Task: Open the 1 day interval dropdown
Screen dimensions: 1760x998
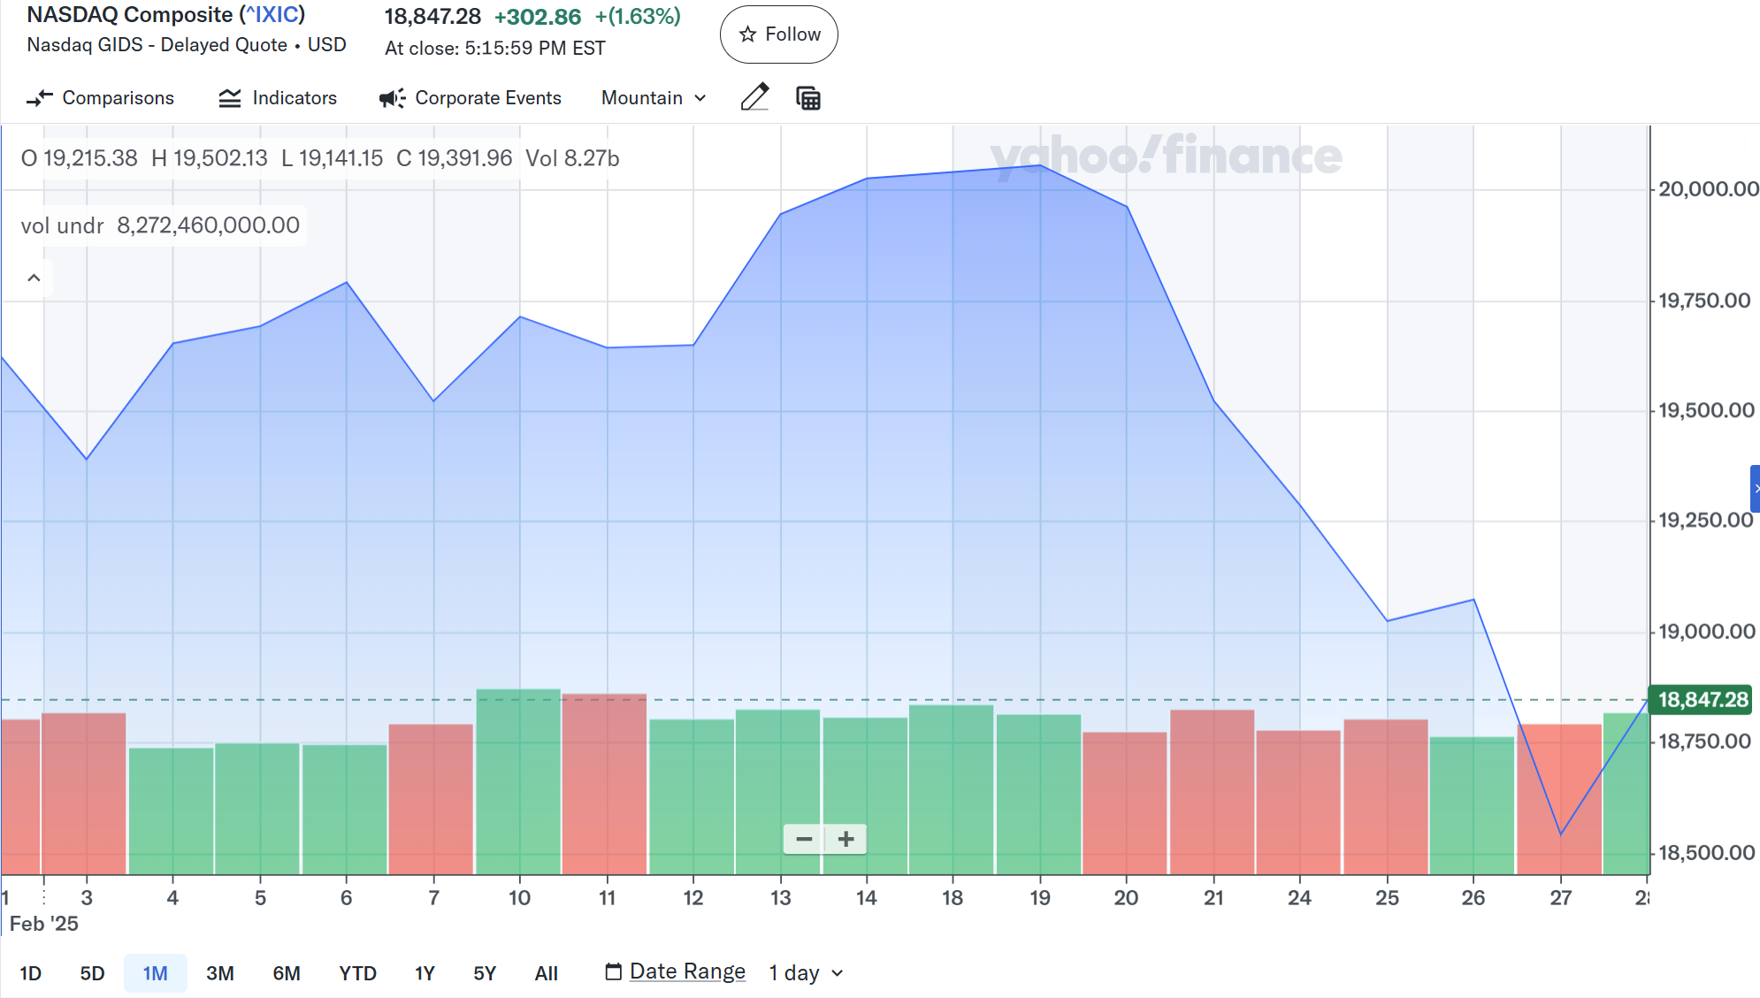Action: [806, 973]
